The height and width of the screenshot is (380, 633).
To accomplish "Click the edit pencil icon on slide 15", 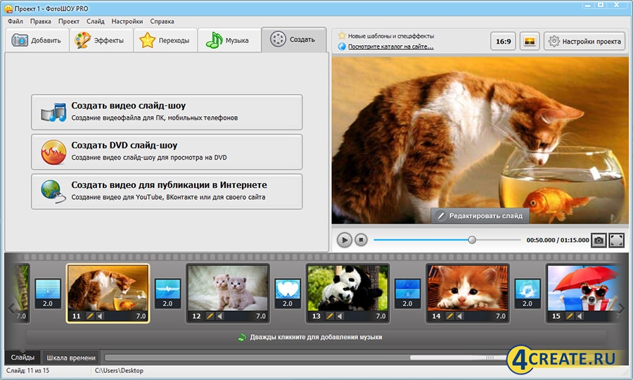I will point(570,316).
